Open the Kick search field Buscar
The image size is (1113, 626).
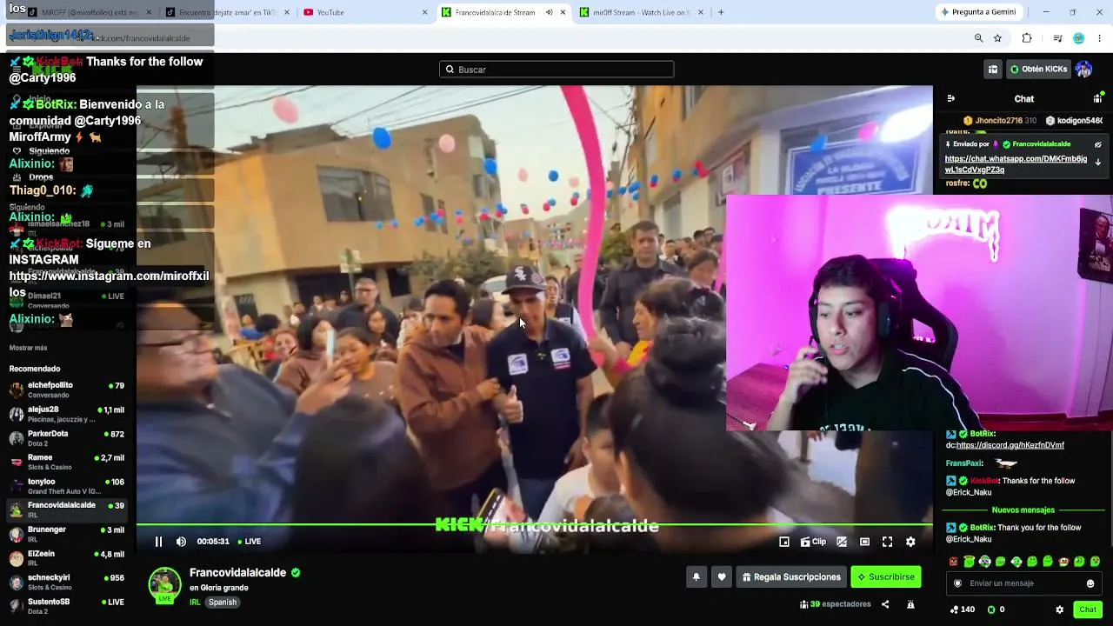coord(556,70)
